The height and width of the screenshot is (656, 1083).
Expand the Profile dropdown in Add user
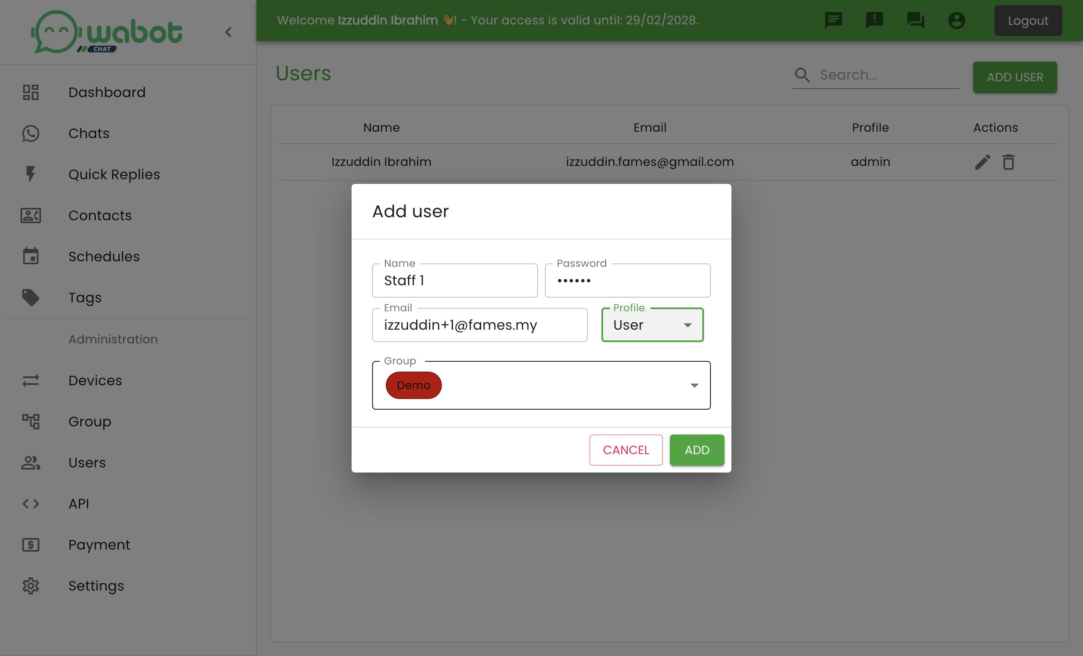(x=687, y=324)
